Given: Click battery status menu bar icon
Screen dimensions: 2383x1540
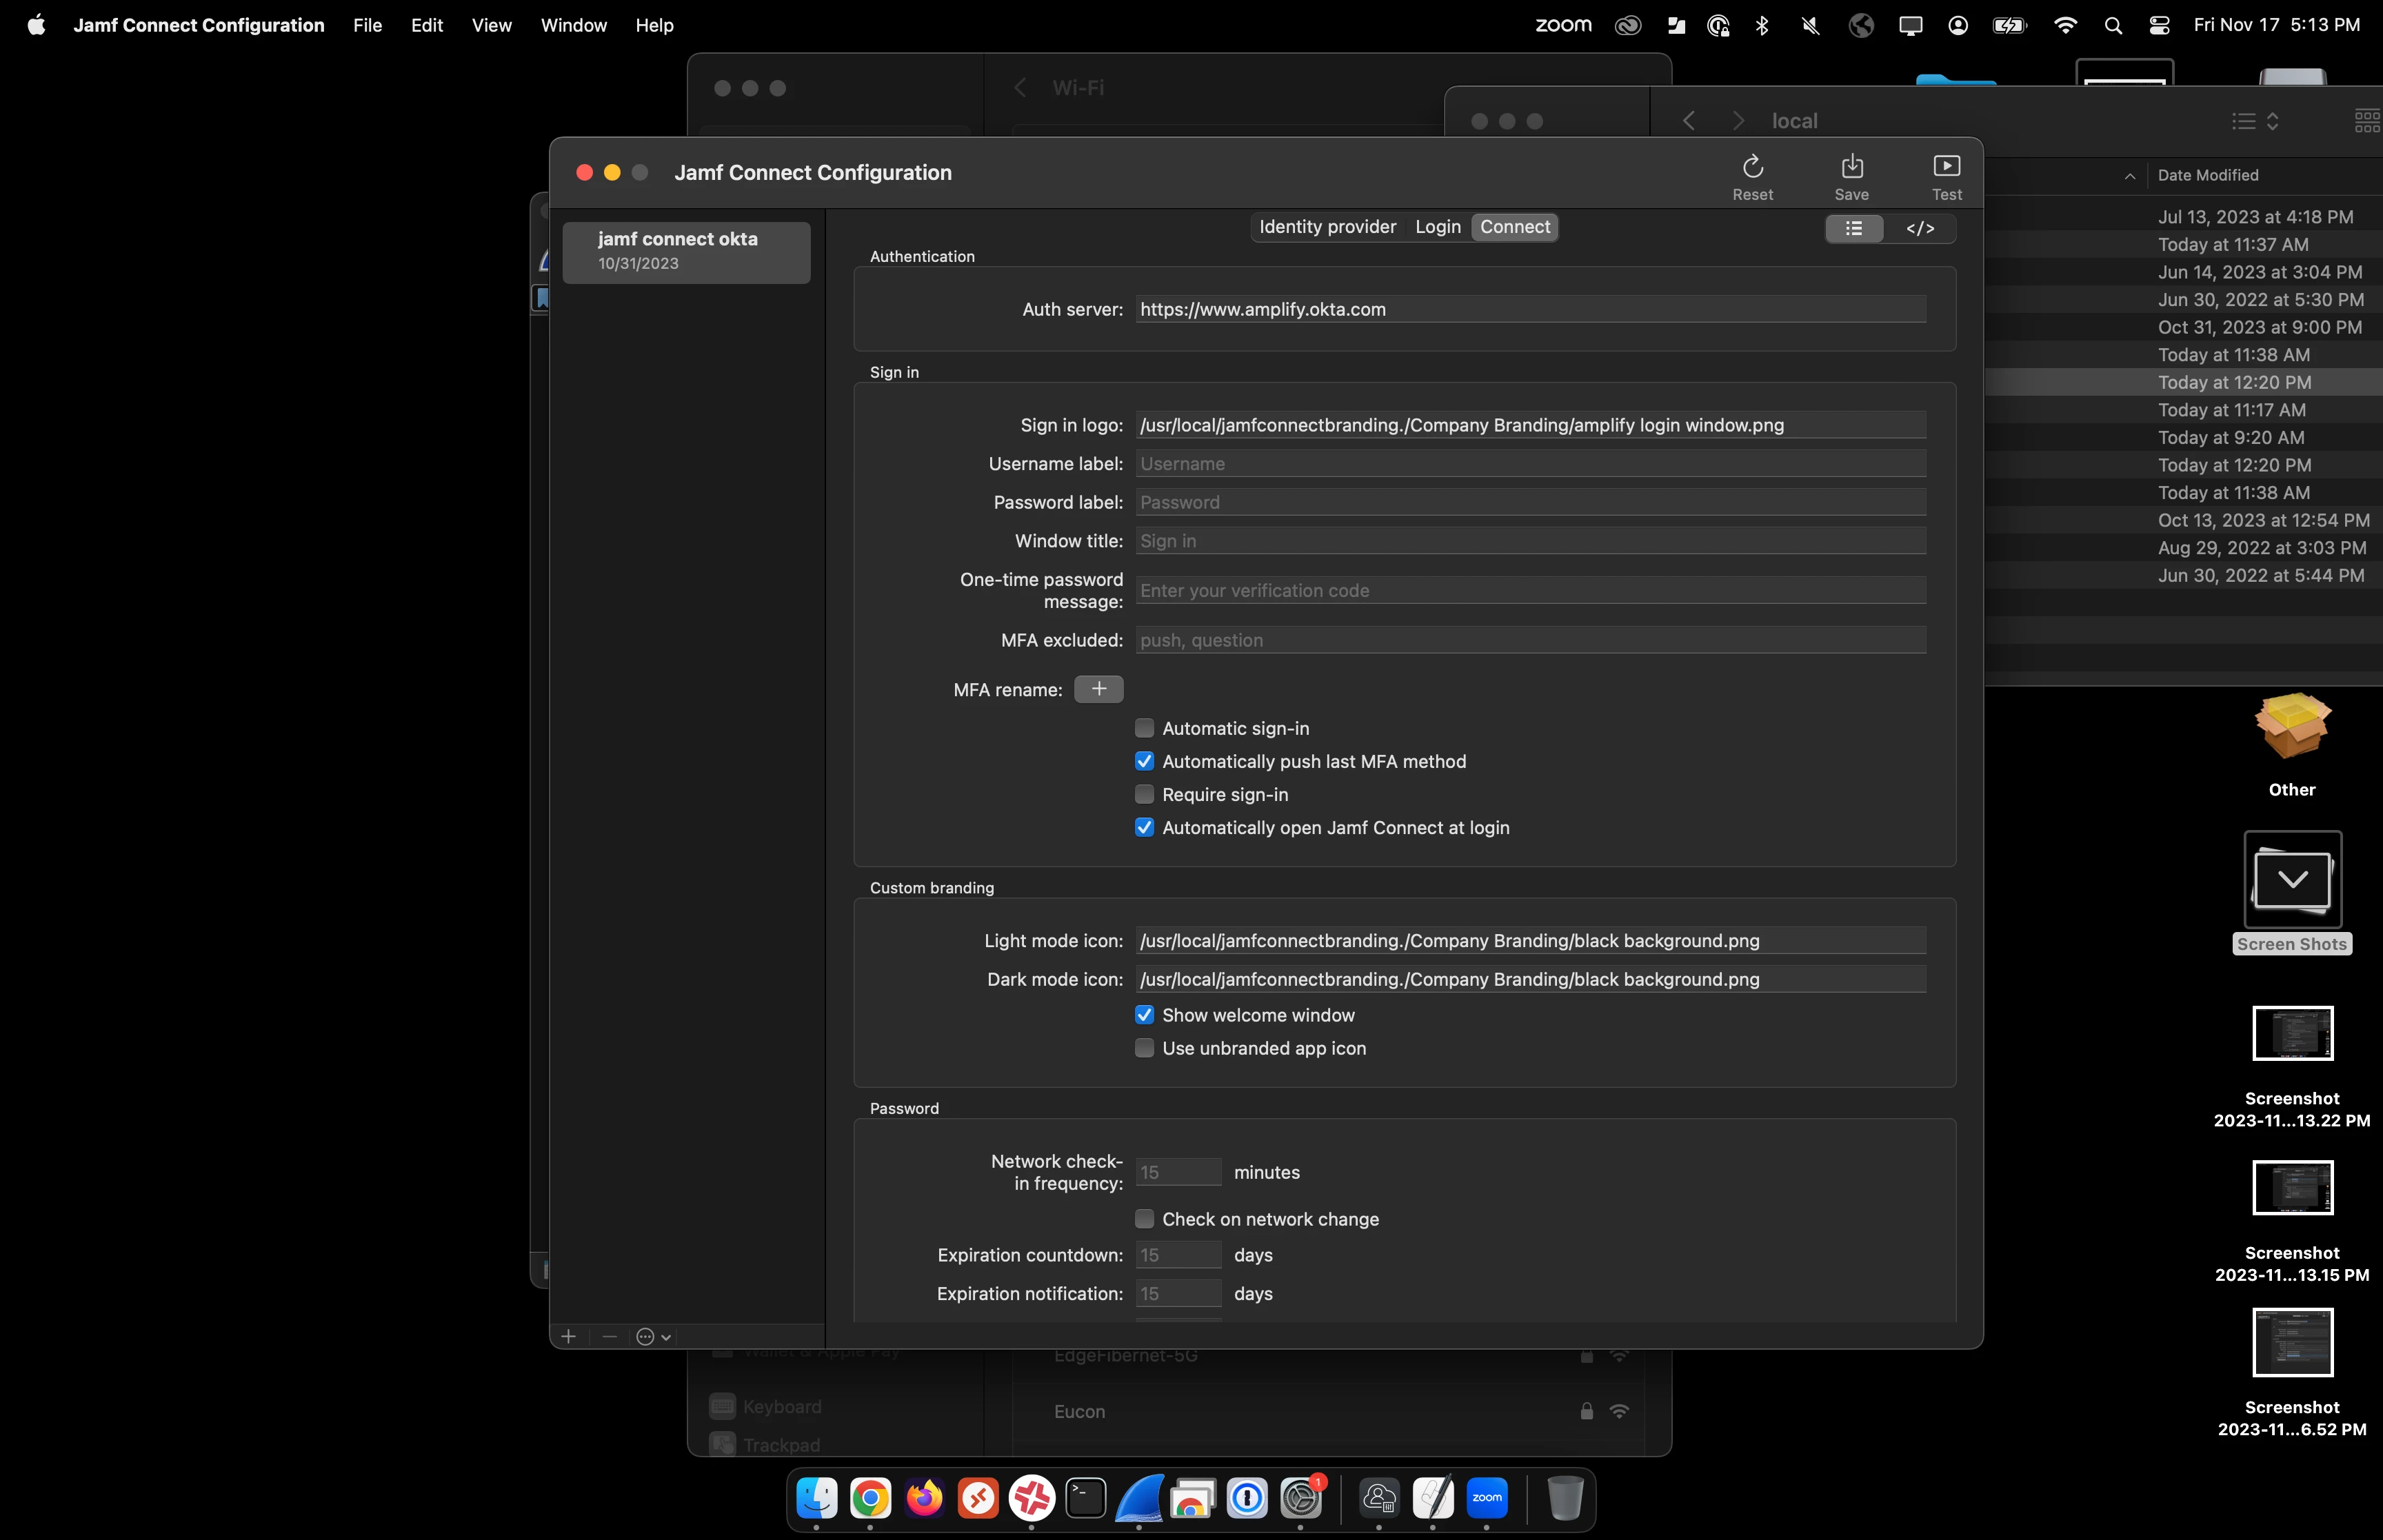Looking at the screenshot, I should 2009,25.
